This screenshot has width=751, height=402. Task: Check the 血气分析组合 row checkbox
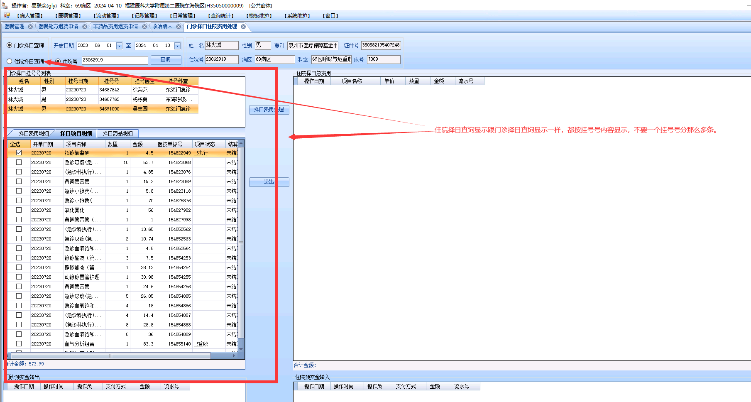click(19, 344)
